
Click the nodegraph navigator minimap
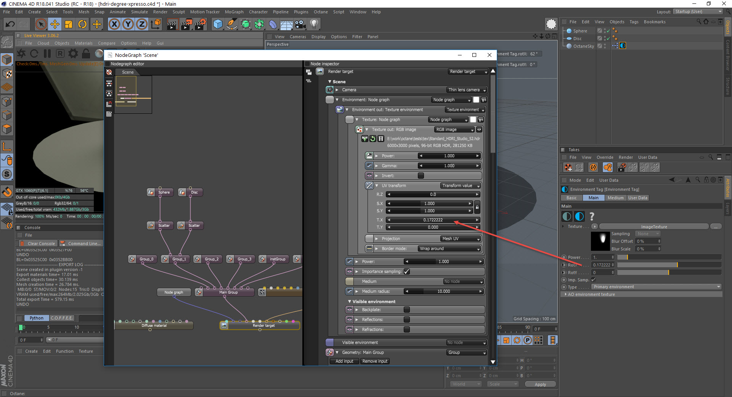(x=133, y=95)
